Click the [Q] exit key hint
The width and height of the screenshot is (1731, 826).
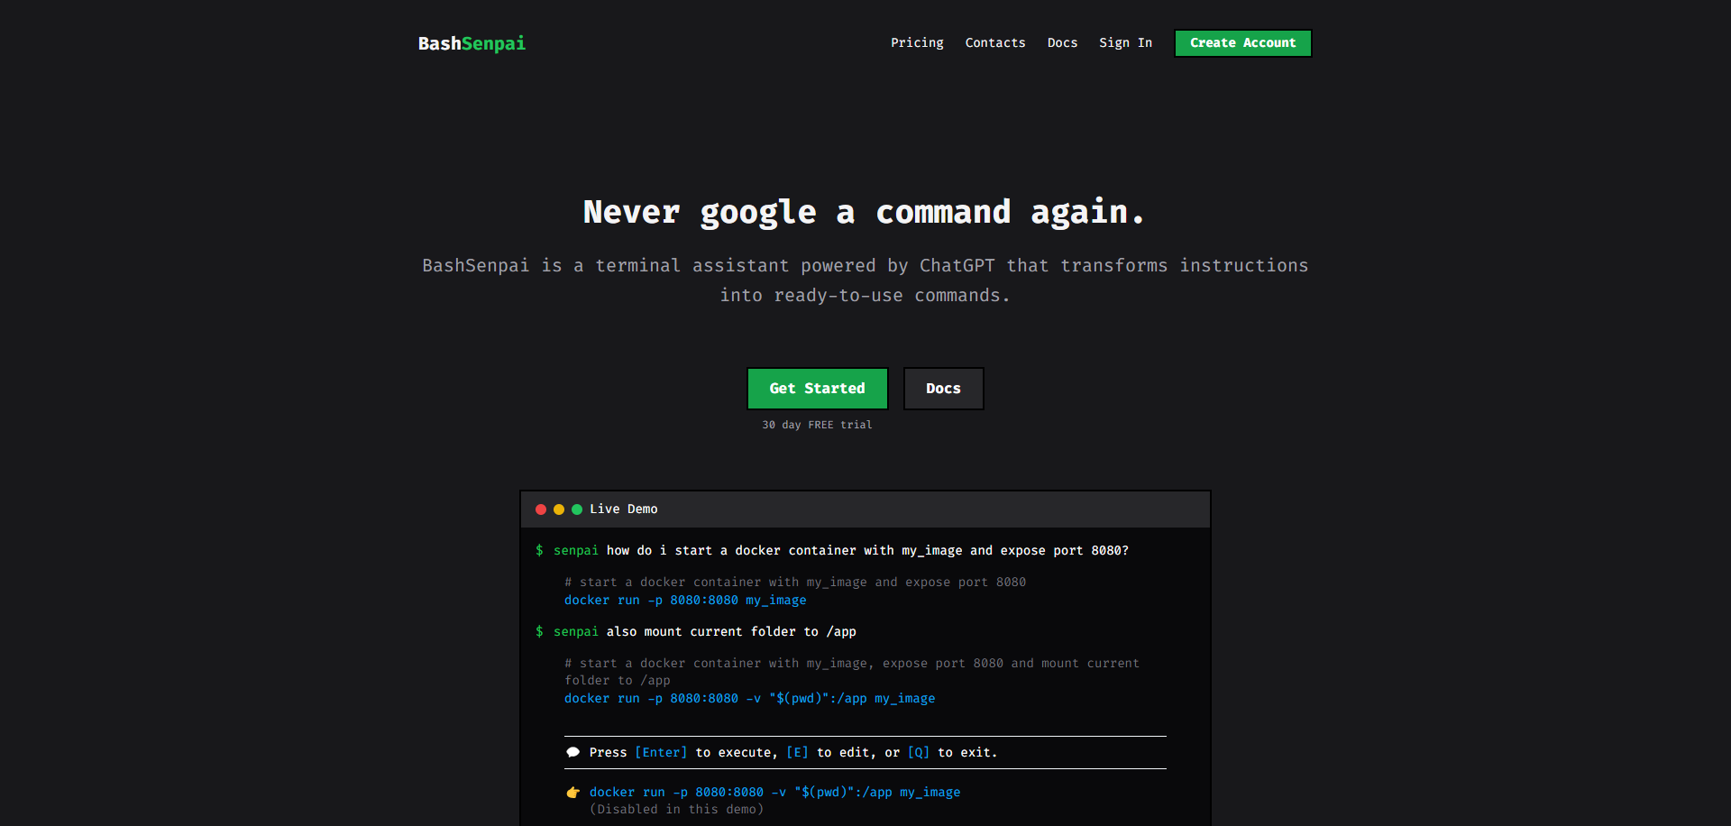(919, 752)
